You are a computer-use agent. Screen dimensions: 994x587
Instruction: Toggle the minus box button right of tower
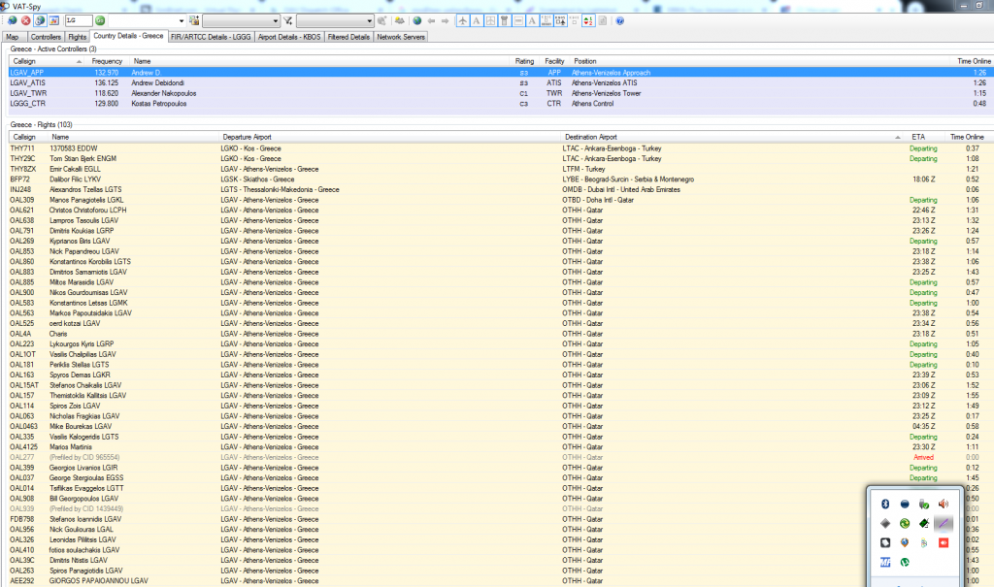coord(518,21)
